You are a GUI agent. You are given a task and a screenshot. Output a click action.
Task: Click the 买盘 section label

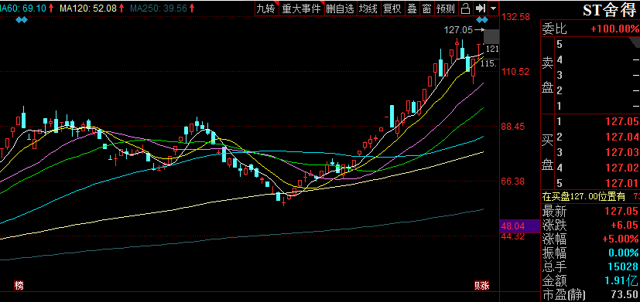547,152
